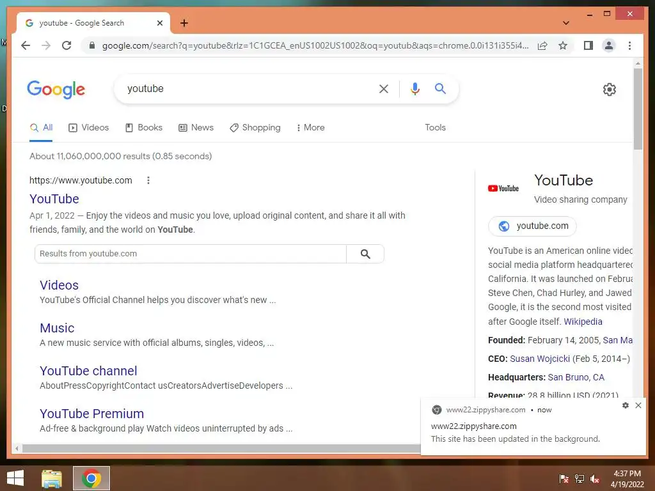
Task: Close the 'youtube - Google Search' tab
Action: [159, 23]
